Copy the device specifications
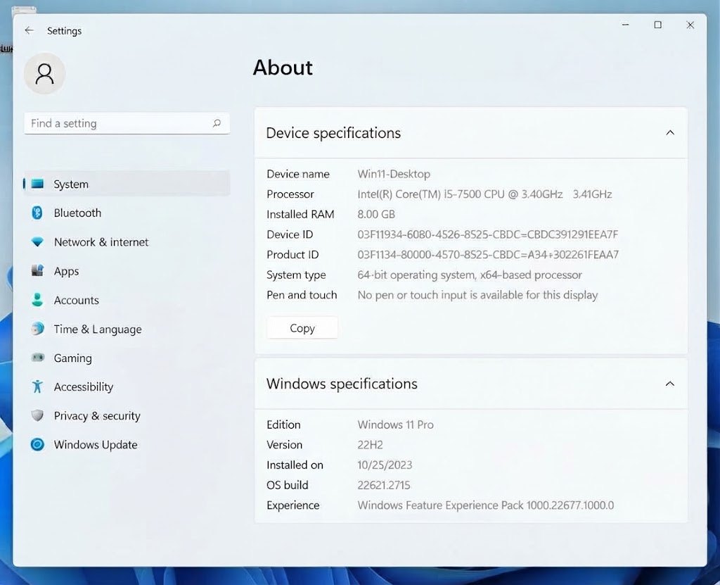This screenshot has height=585, width=720. [x=302, y=328]
